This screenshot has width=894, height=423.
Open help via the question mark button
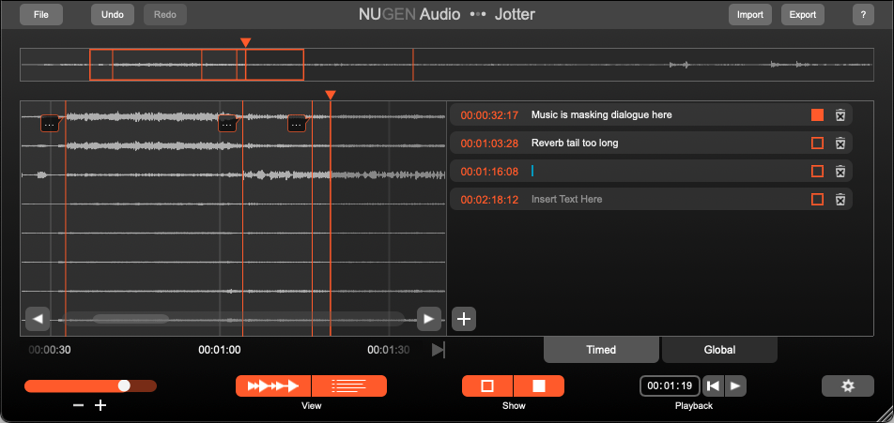[863, 15]
